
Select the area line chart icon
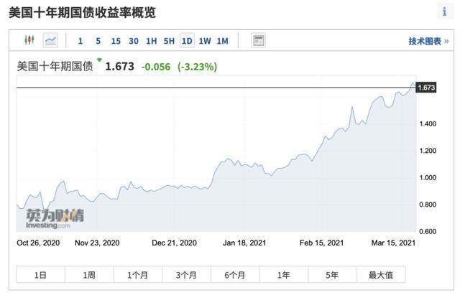point(50,41)
